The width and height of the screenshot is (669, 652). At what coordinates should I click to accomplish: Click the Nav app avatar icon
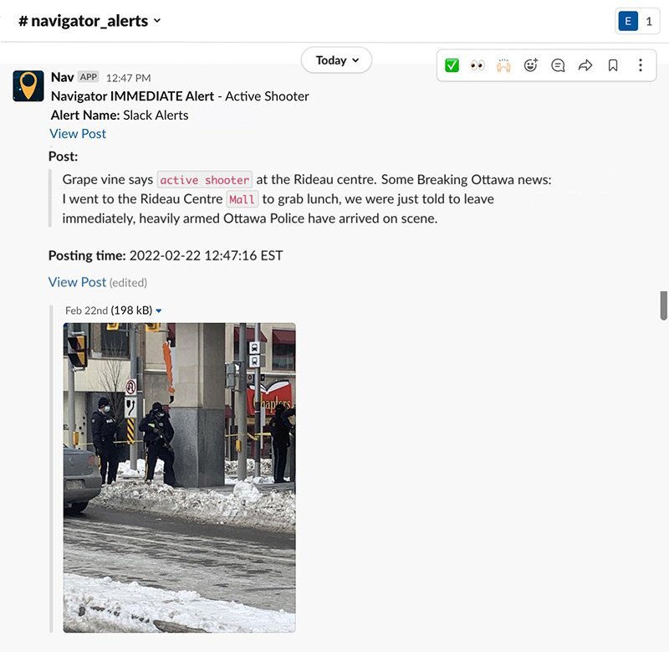(29, 84)
